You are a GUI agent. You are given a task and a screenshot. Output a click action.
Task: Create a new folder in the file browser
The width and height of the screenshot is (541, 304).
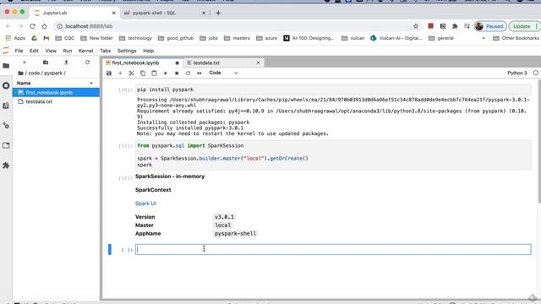click(45, 62)
